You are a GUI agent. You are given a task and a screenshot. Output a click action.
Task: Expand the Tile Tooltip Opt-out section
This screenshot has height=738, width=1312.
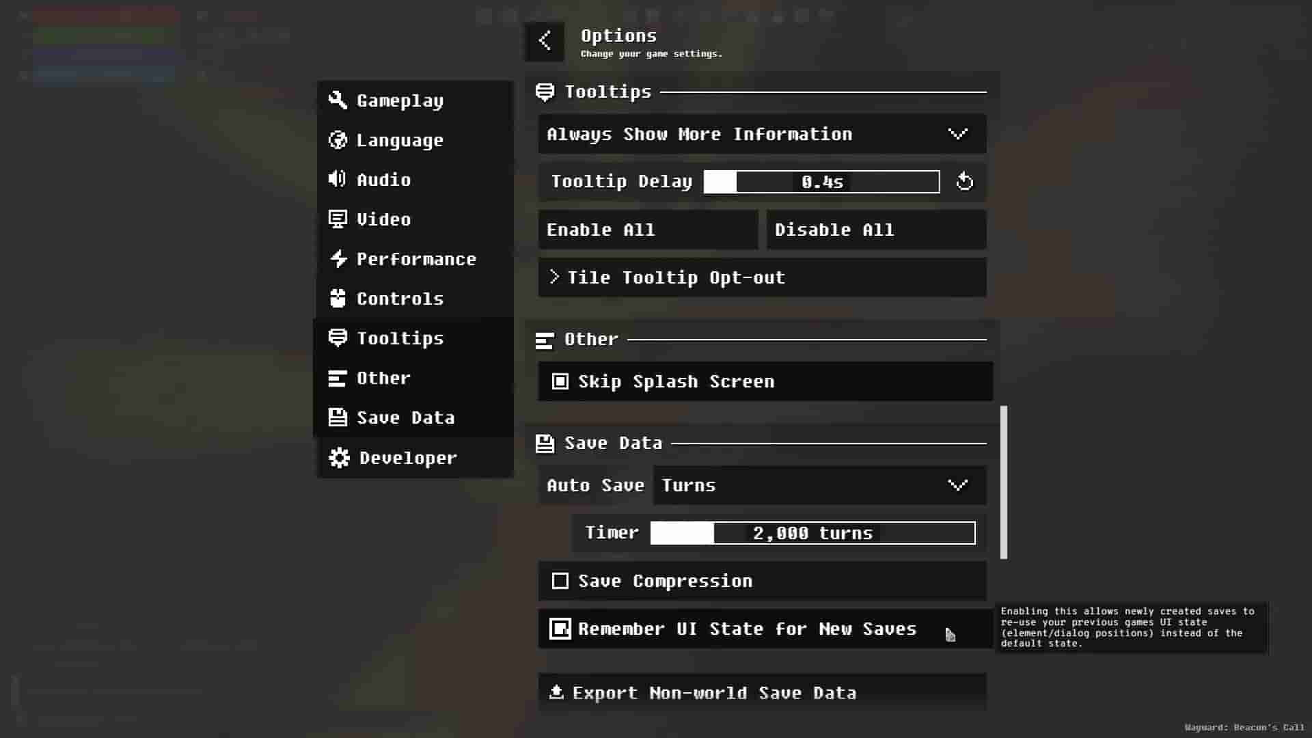pos(762,277)
